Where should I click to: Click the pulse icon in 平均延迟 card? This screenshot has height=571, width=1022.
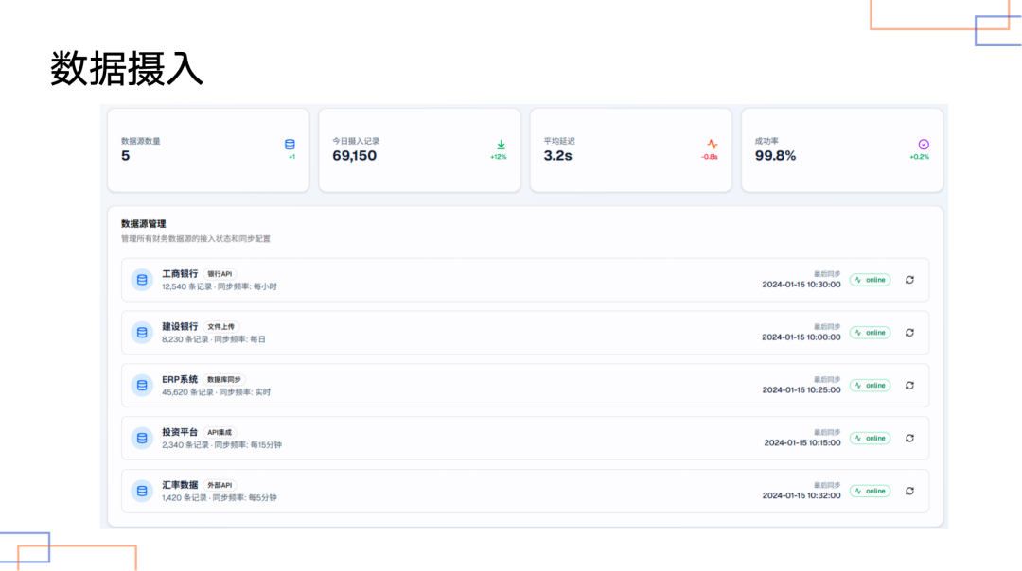(712, 145)
